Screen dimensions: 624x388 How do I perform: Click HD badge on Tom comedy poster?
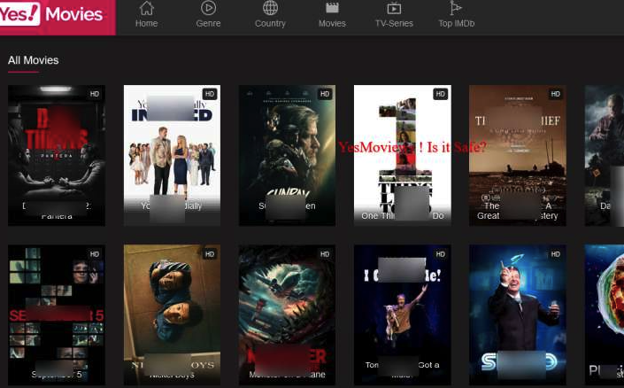point(440,254)
